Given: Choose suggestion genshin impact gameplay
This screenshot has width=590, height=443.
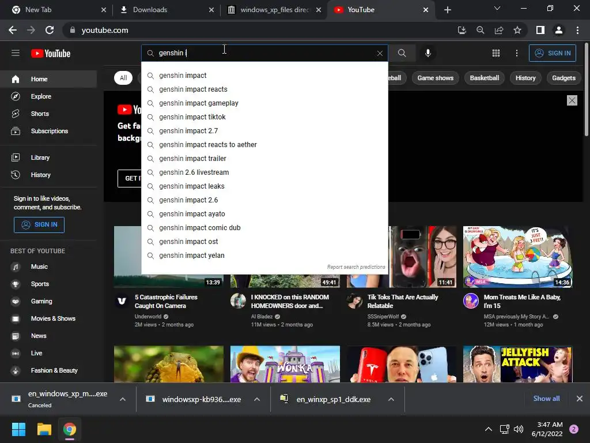Looking at the screenshot, I should point(264,103).
